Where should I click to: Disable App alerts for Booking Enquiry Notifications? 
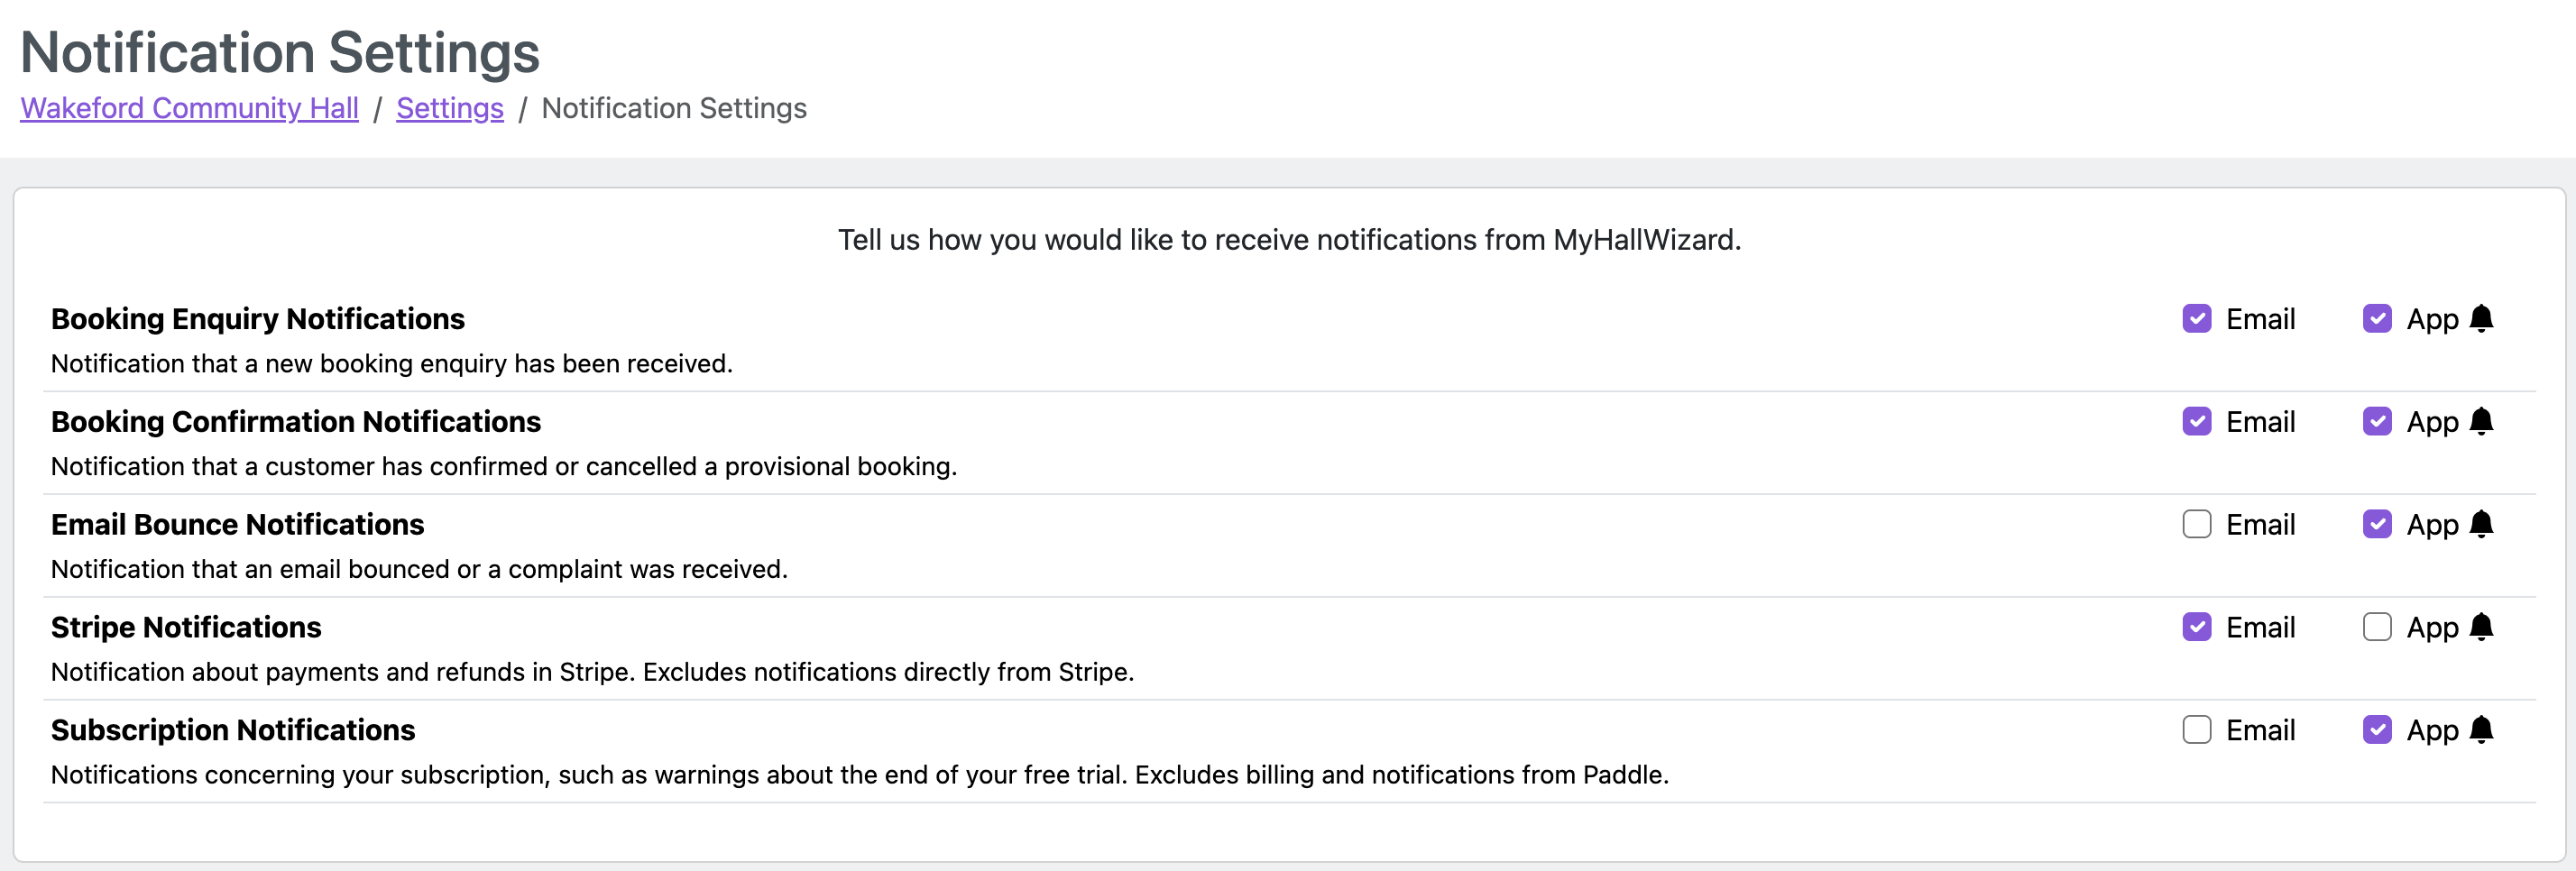2377,319
